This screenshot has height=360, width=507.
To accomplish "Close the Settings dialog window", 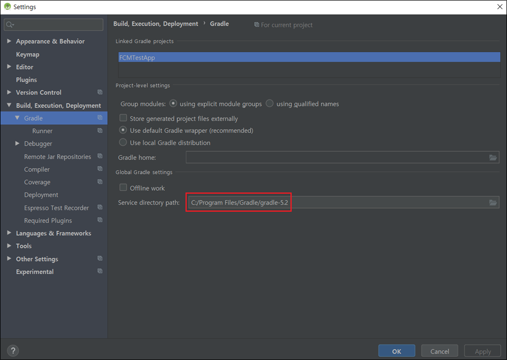I will point(499,7).
